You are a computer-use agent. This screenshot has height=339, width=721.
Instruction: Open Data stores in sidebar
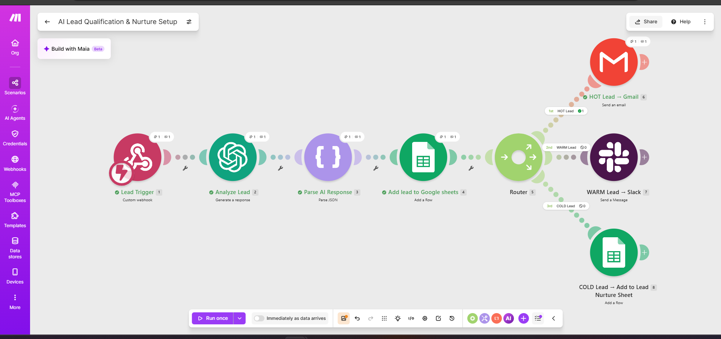coord(15,248)
